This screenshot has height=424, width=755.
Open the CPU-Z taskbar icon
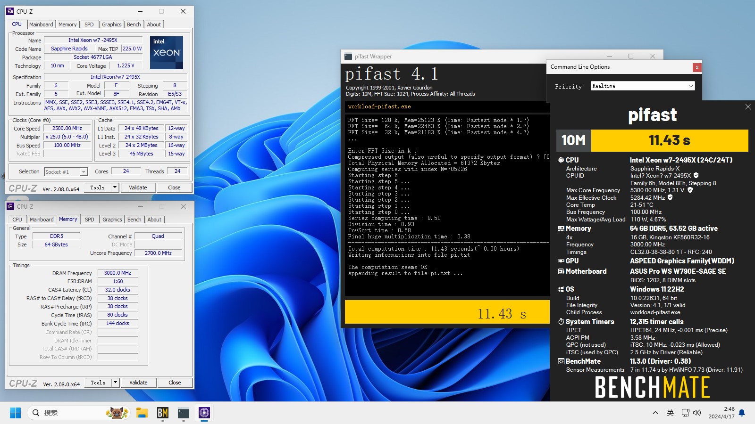204,413
